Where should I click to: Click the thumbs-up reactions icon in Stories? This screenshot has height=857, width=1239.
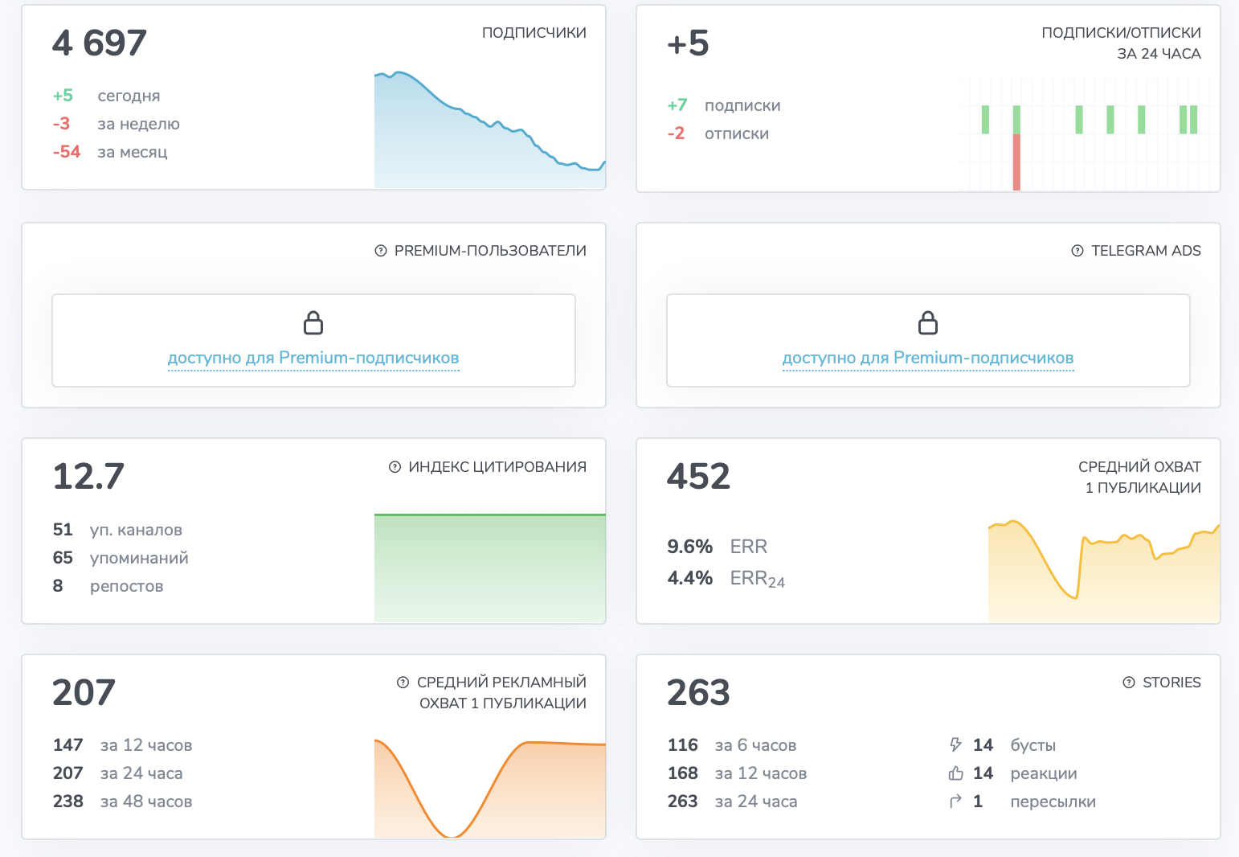pyautogui.click(x=955, y=773)
